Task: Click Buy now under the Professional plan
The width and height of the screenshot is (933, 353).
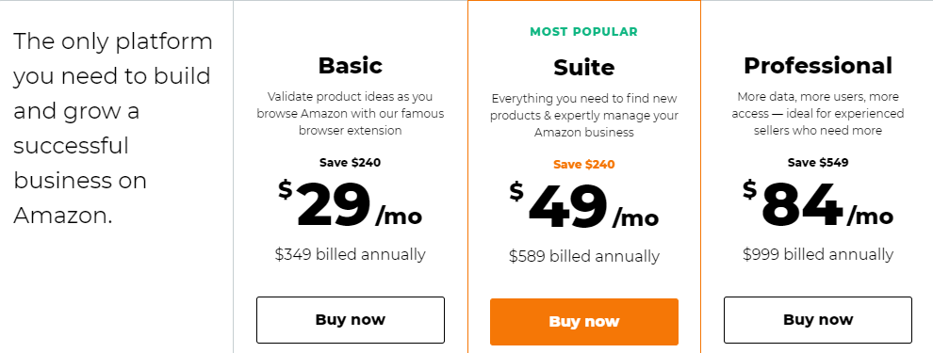Action: point(818,320)
